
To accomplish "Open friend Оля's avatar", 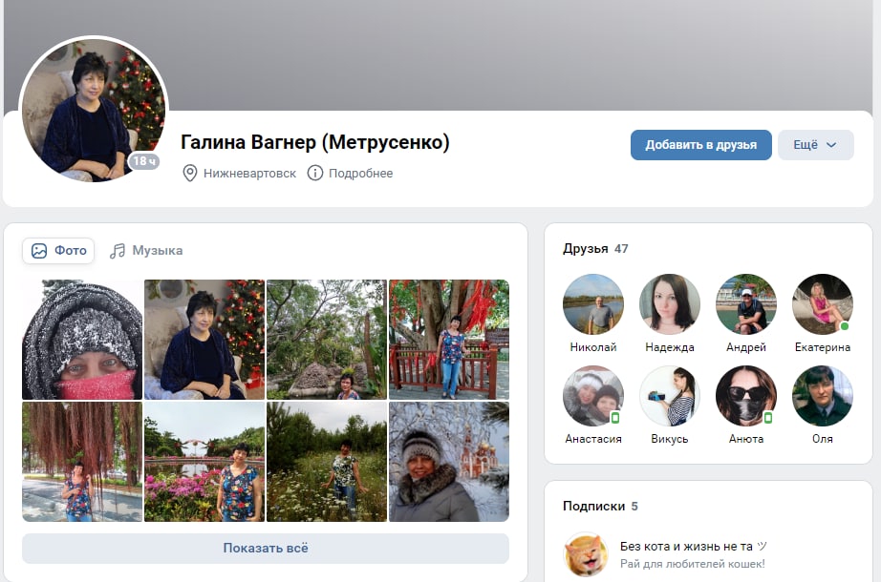I will click(823, 396).
